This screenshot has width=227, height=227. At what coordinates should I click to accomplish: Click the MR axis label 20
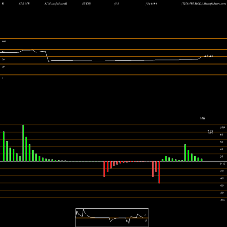(222, 157)
